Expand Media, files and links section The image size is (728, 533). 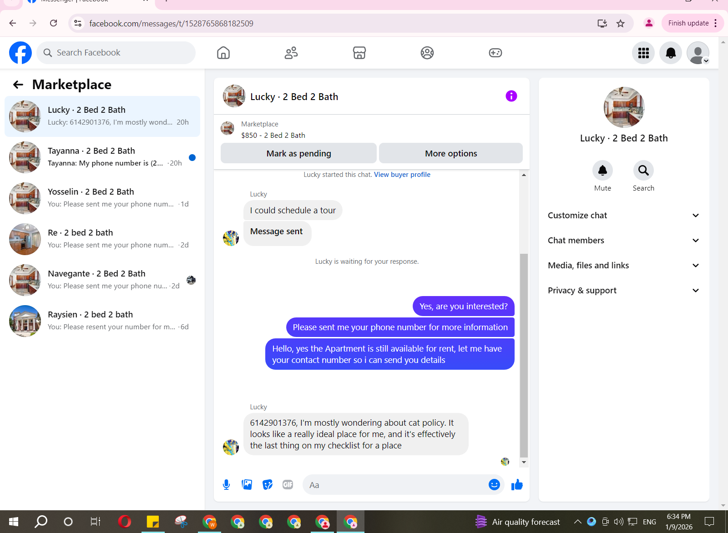pos(623,266)
